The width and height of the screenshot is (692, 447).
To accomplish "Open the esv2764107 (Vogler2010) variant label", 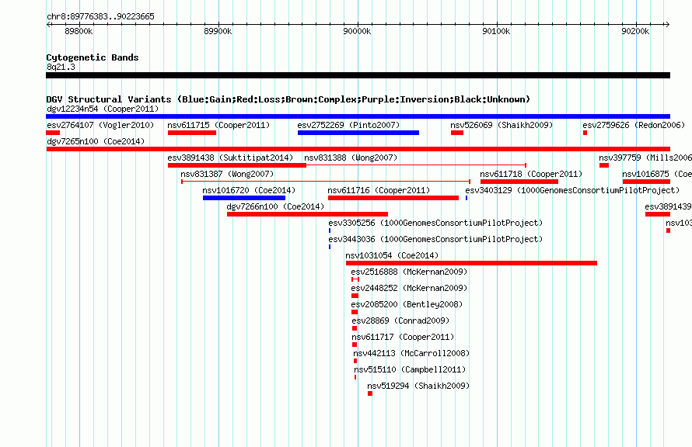I will 100,125.
